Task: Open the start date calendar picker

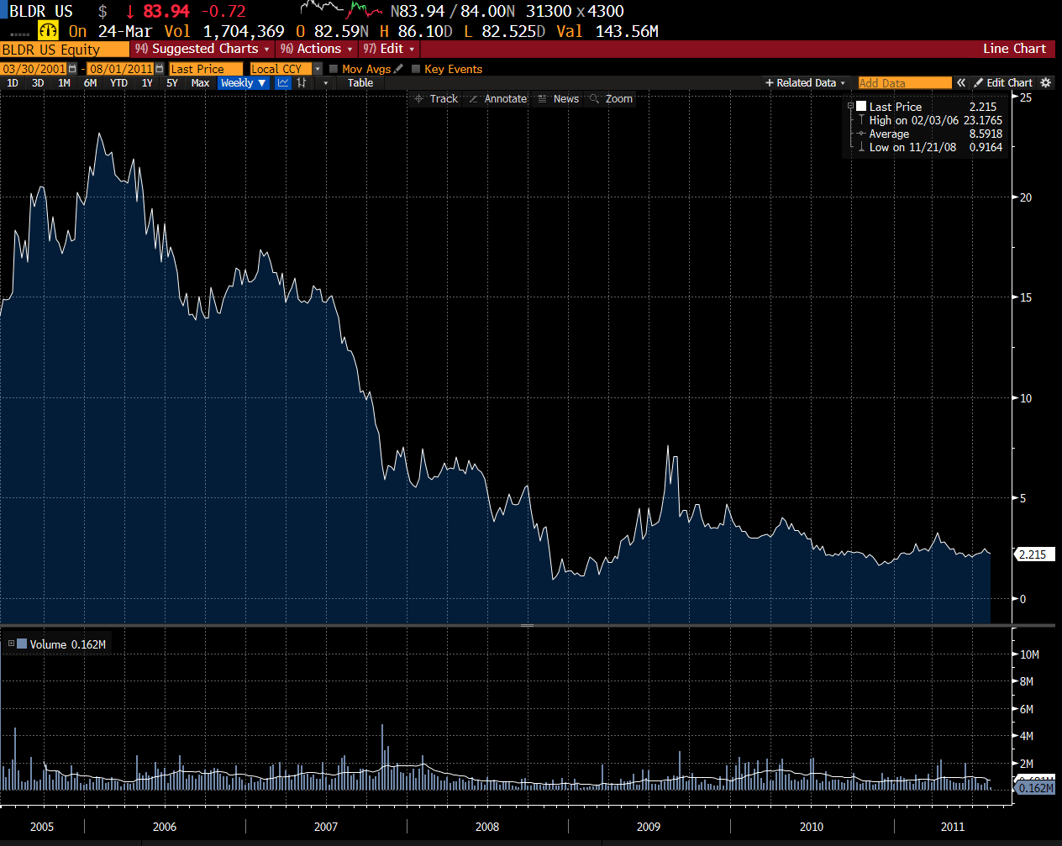Action: click(x=72, y=69)
